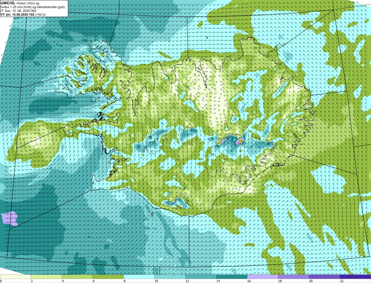The image size is (371, 283).
Task: Click the scale number 16 on the legend
Action: coord(249,281)
